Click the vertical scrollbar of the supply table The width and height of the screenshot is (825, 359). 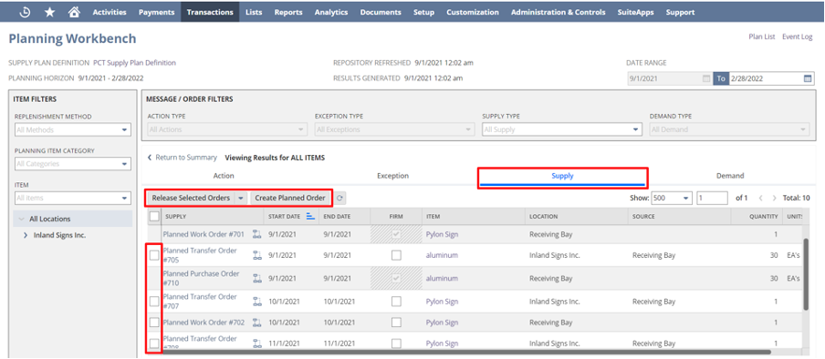pyautogui.click(x=806, y=274)
